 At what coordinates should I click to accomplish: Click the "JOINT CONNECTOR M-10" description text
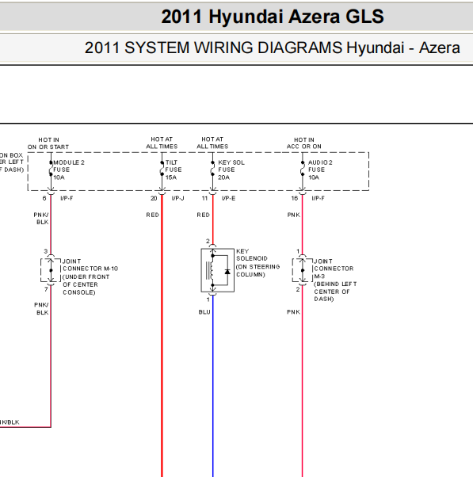[x=90, y=277]
